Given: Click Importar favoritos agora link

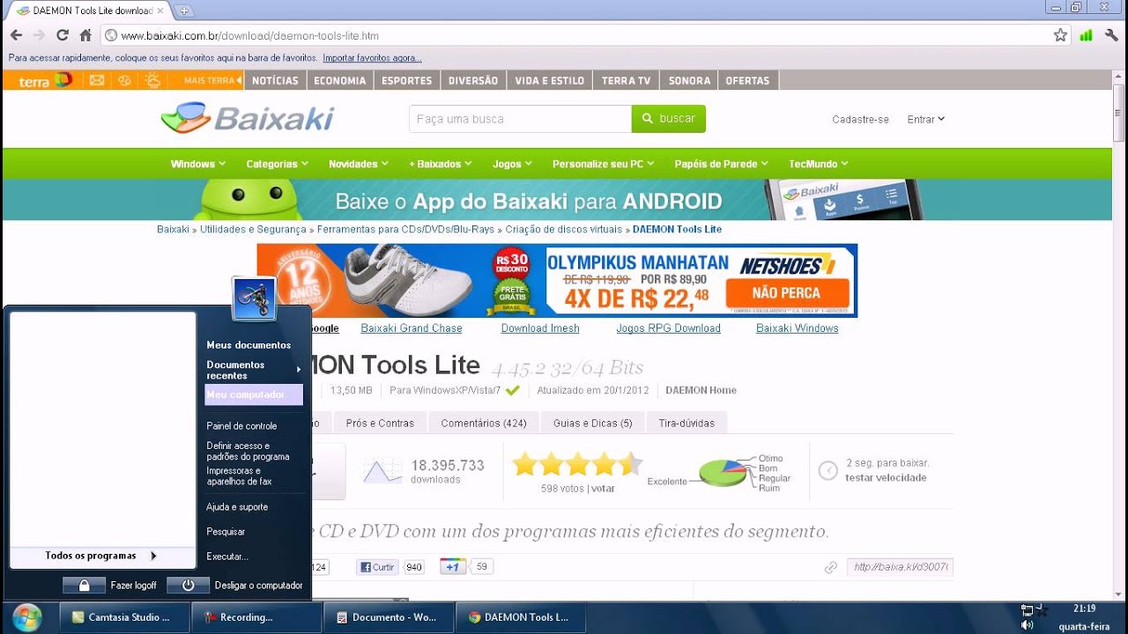Looking at the screenshot, I should (372, 58).
